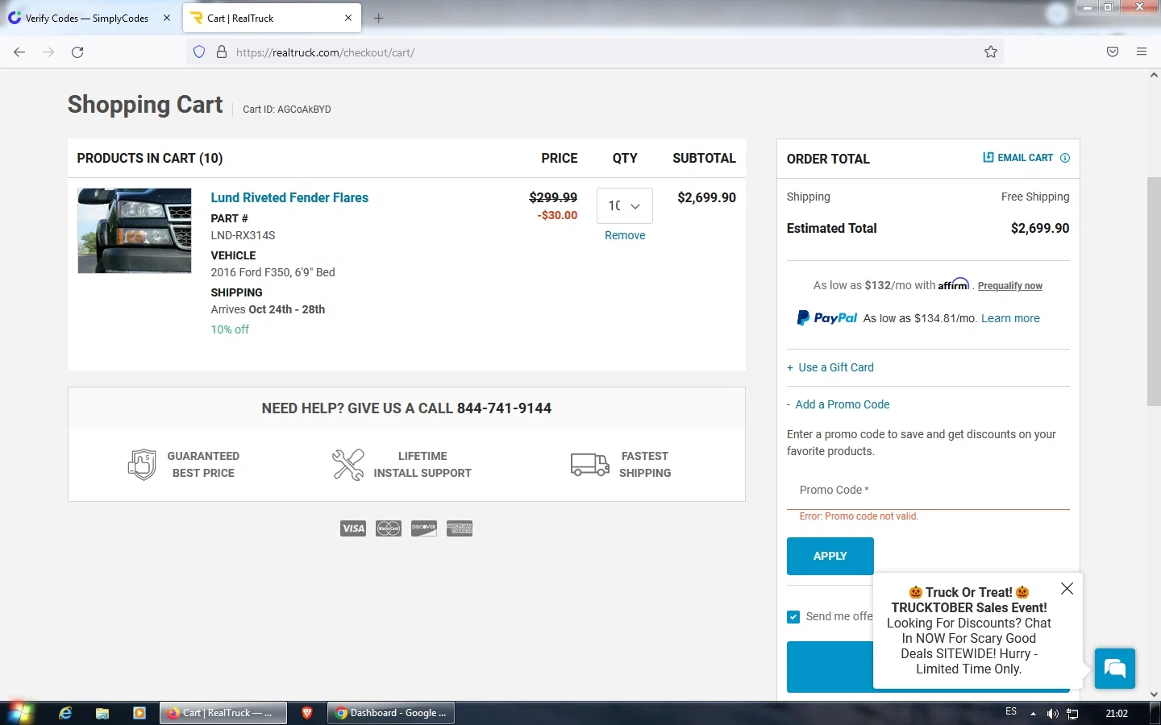
Task: Click the Visa card icon
Action: 353,528
